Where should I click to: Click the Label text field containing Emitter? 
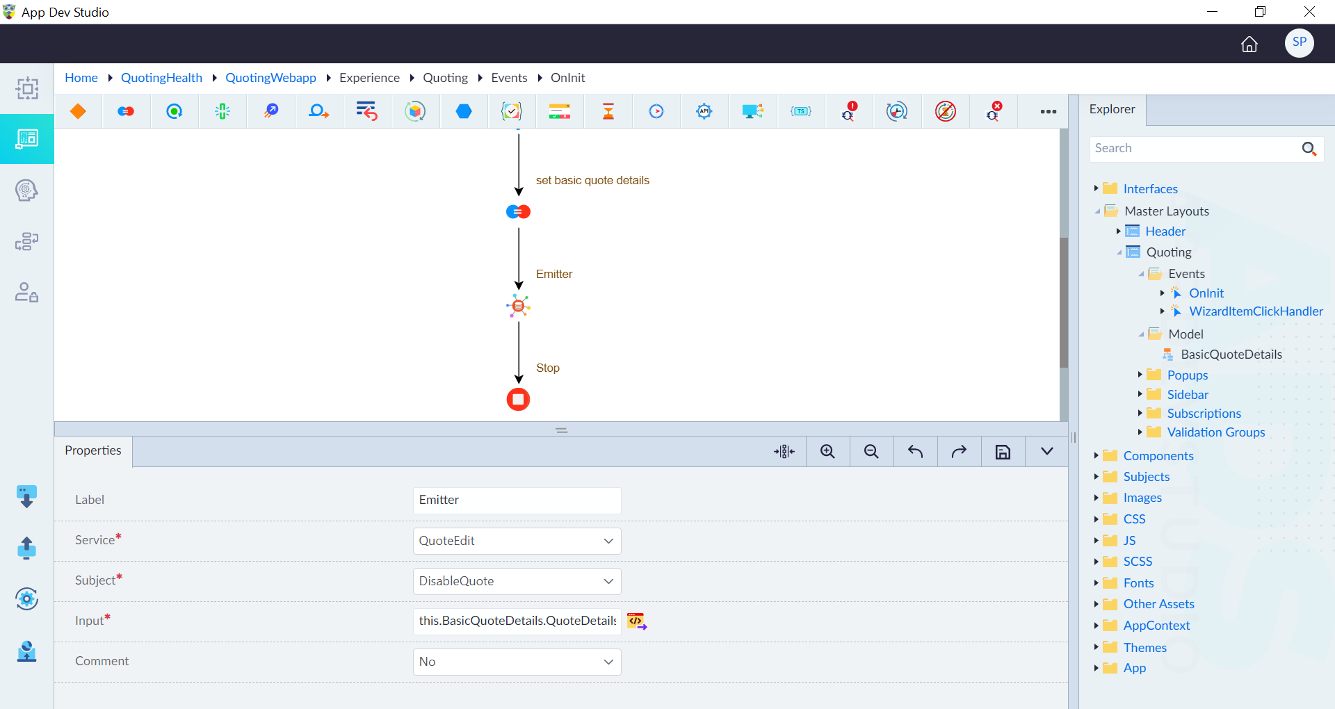[x=517, y=500]
